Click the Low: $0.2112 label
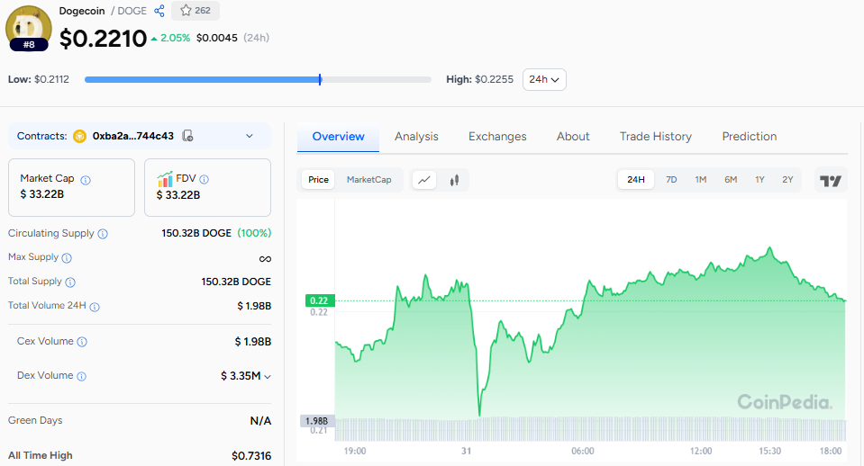This screenshot has height=466, width=864. [x=39, y=79]
